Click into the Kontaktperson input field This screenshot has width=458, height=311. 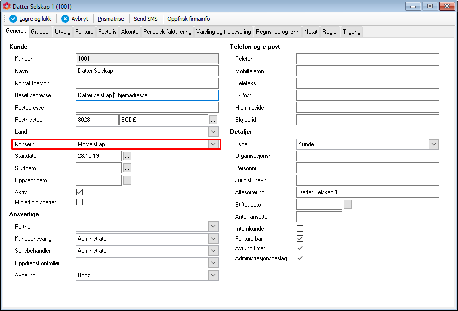coord(147,83)
